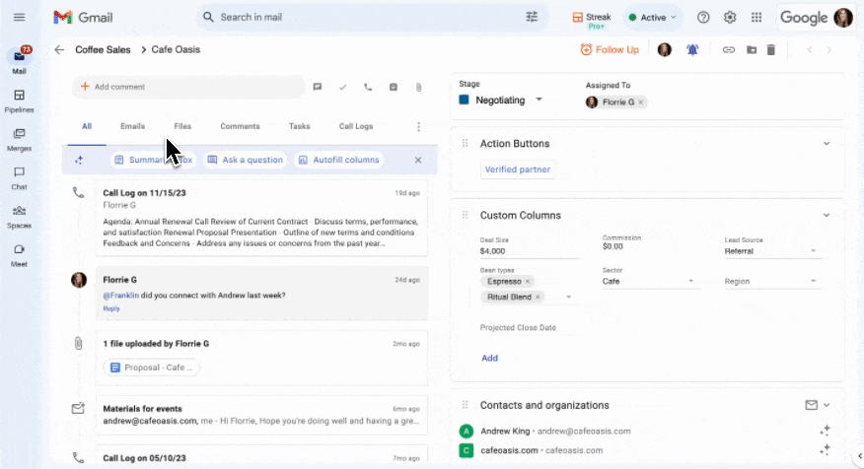Viewport: 864px width, 469px height.
Task: Open the Negotiating stage dropdown
Action: coord(539,100)
